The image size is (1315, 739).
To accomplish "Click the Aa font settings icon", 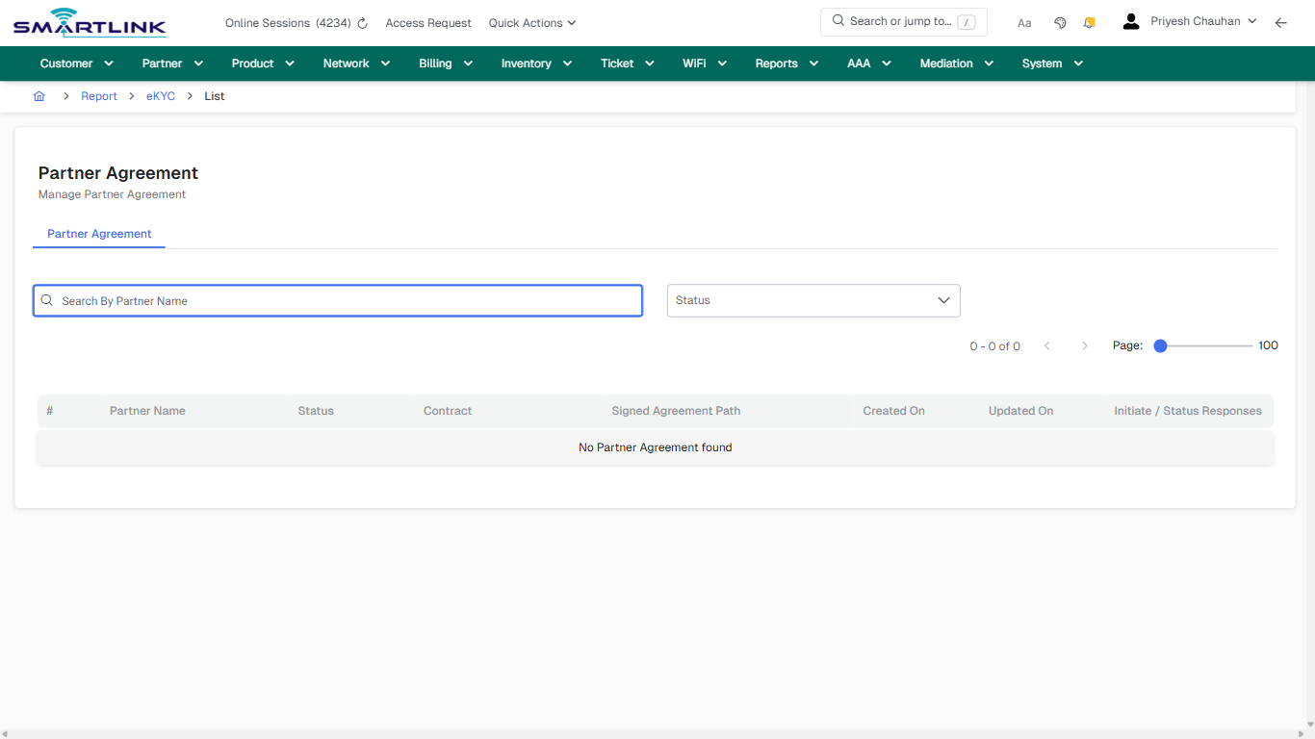I will [1023, 22].
